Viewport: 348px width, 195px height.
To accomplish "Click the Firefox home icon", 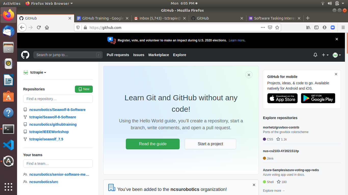I will point(47,27).
